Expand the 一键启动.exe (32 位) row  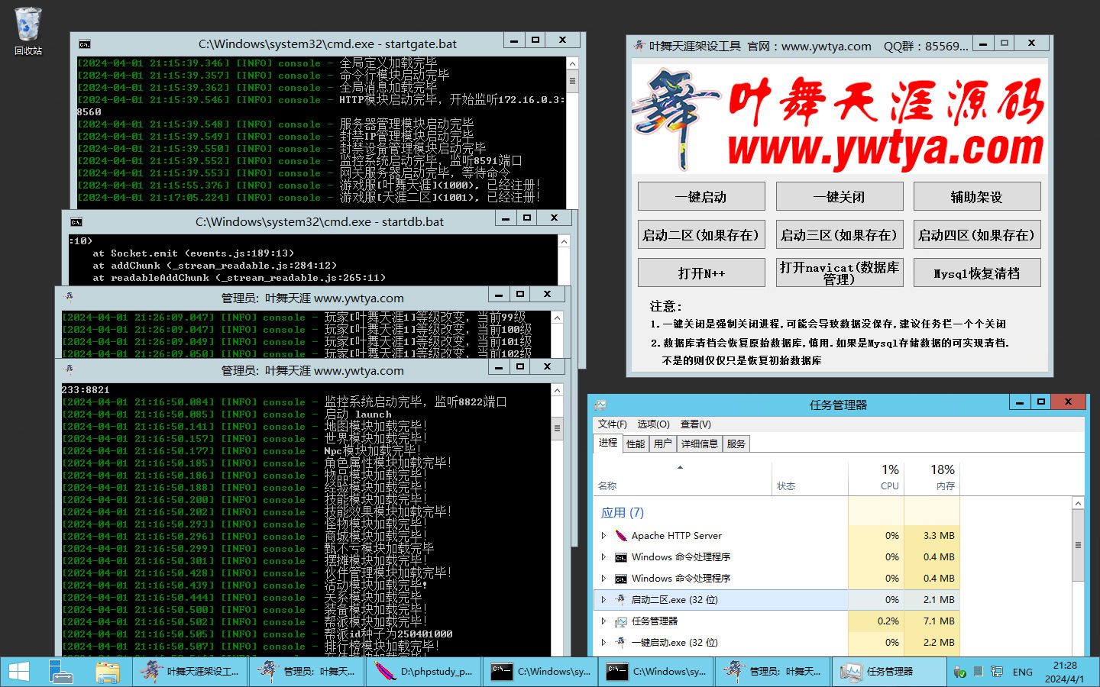pos(603,643)
